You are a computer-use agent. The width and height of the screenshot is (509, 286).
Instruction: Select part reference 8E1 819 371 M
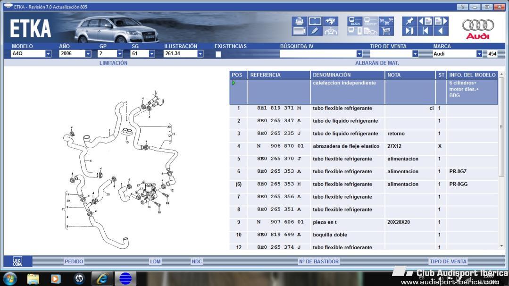tap(279, 108)
